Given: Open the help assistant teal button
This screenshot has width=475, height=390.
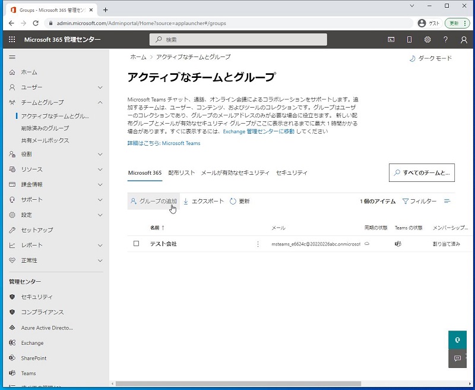Looking at the screenshot, I should tap(457, 340).
